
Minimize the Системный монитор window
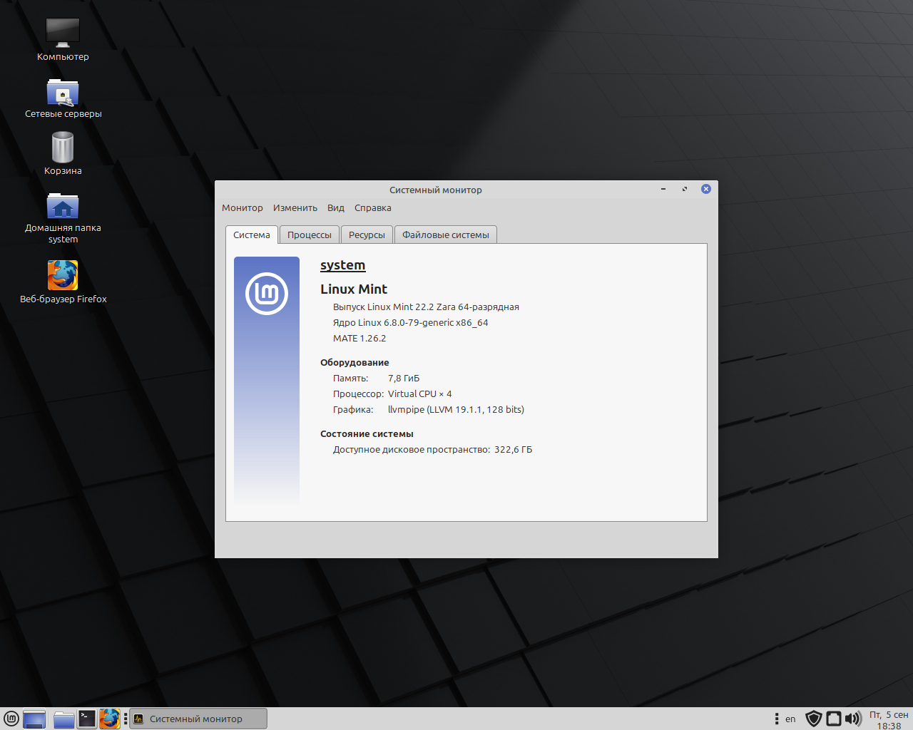coord(663,189)
